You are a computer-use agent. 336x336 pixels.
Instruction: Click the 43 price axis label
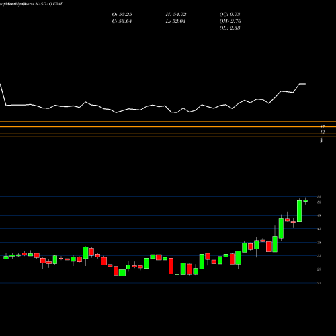pyautogui.click(x=319, y=229)
